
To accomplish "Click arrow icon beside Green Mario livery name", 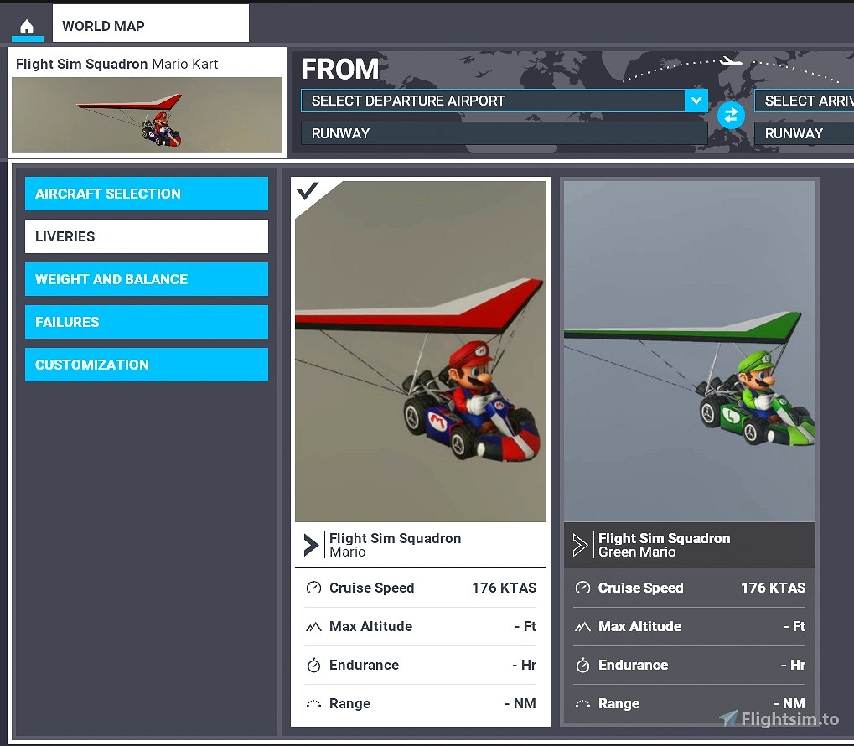I will 580,545.
